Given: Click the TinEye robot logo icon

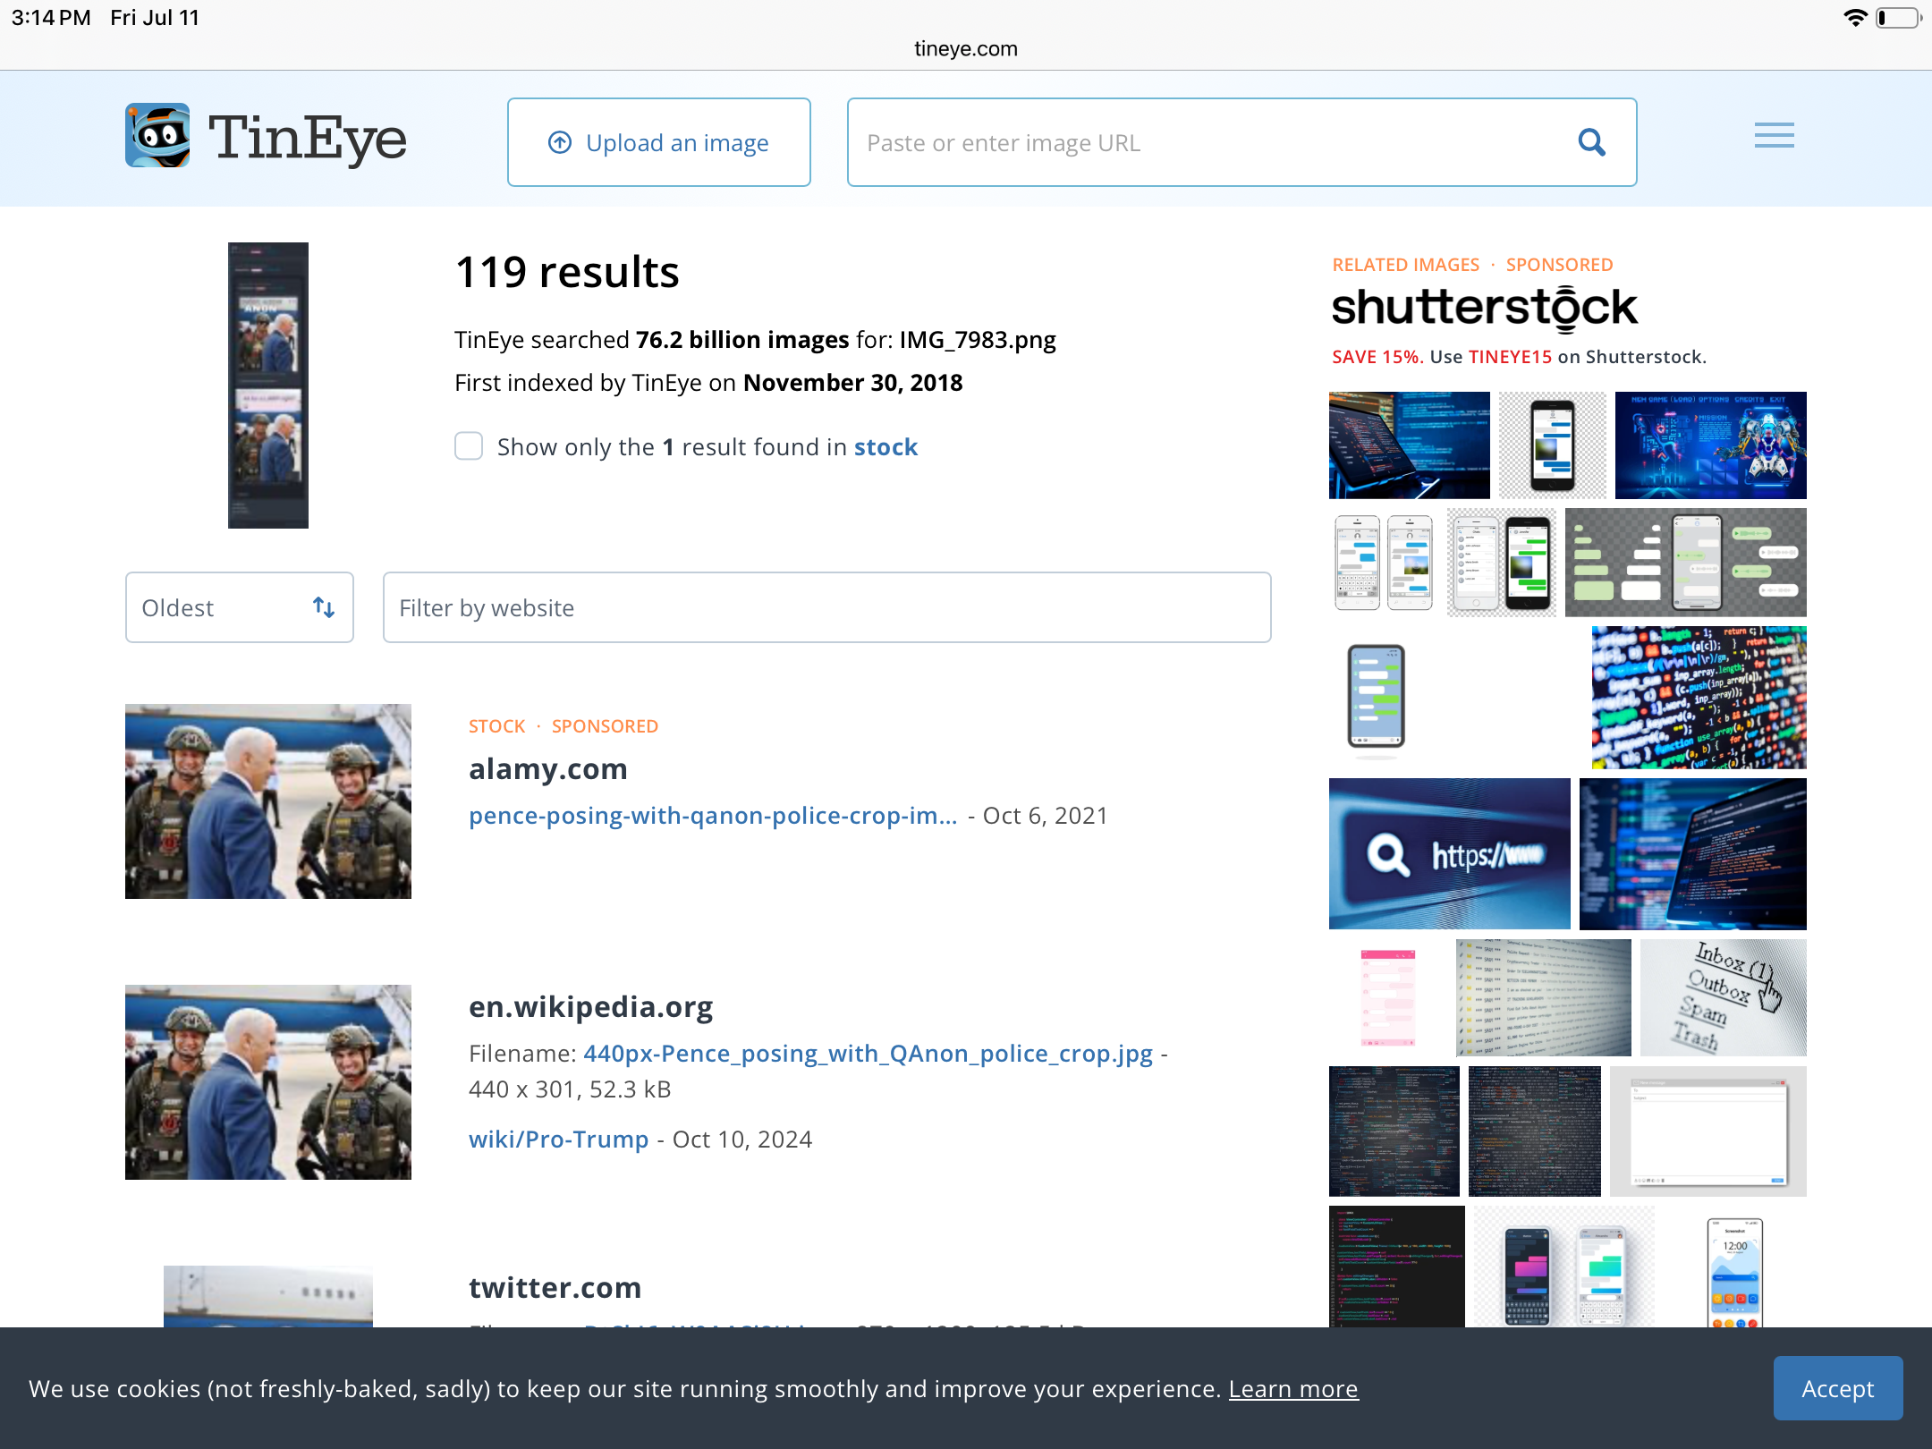Looking at the screenshot, I should pyautogui.click(x=157, y=135).
